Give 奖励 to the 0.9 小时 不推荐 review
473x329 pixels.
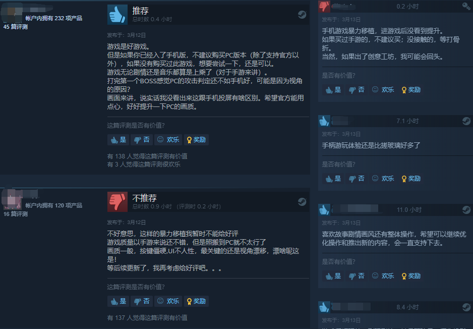click(196, 301)
